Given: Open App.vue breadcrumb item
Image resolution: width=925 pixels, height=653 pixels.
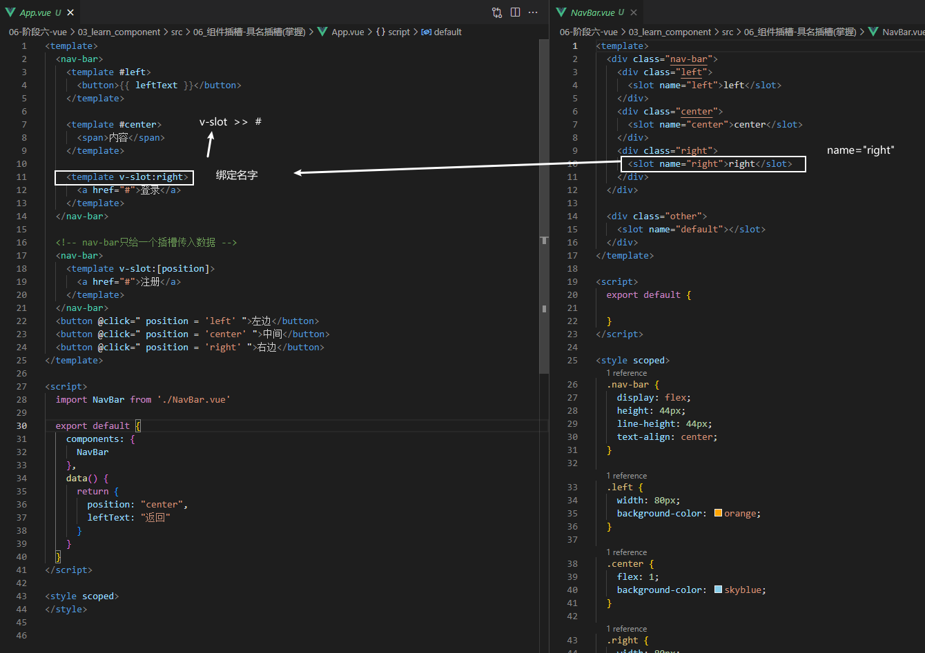Looking at the screenshot, I should (348, 32).
